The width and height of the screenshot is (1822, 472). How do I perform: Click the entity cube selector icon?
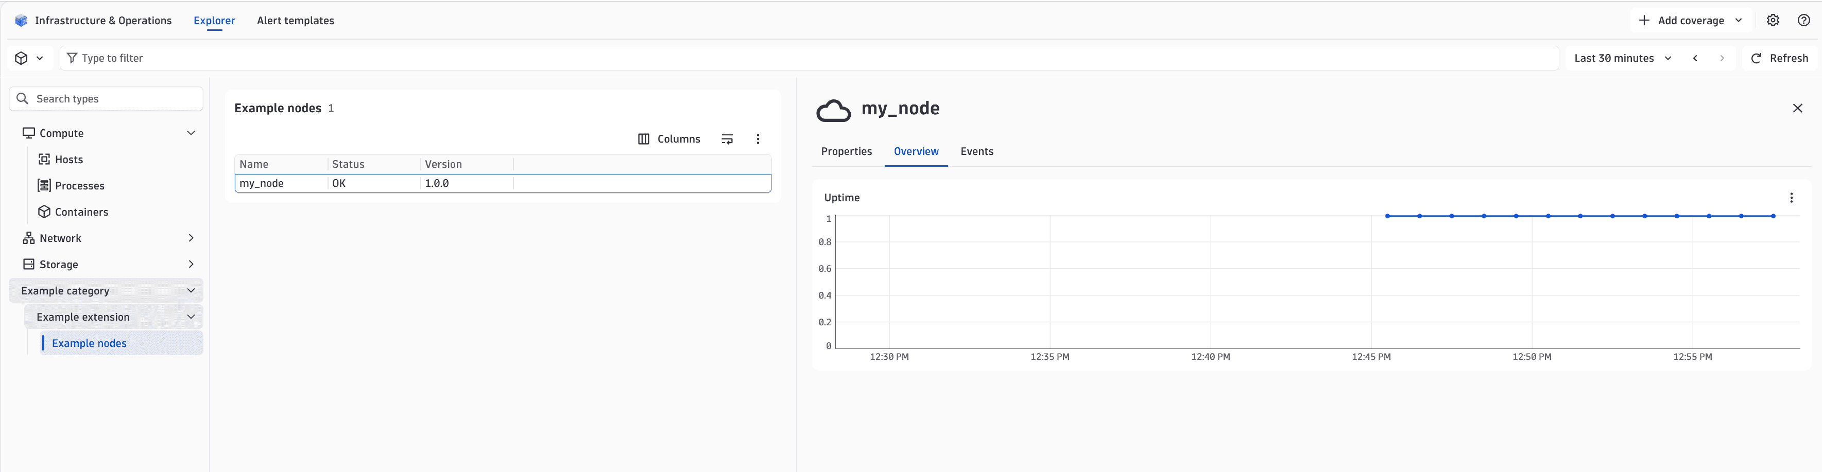click(21, 58)
